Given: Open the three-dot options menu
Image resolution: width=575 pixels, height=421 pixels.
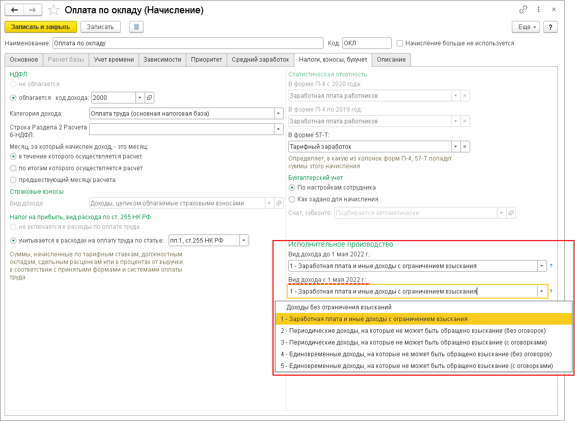Looking at the screenshot, I should click(538, 10).
